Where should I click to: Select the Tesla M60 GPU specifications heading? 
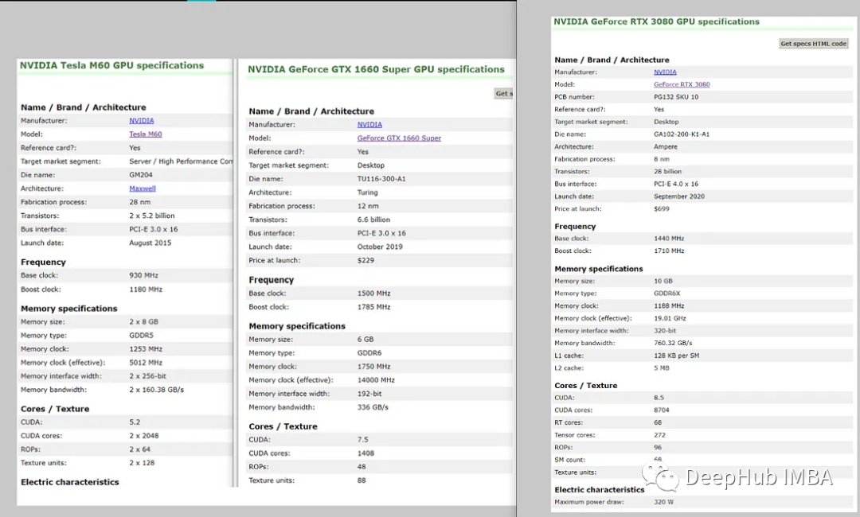pos(112,65)
